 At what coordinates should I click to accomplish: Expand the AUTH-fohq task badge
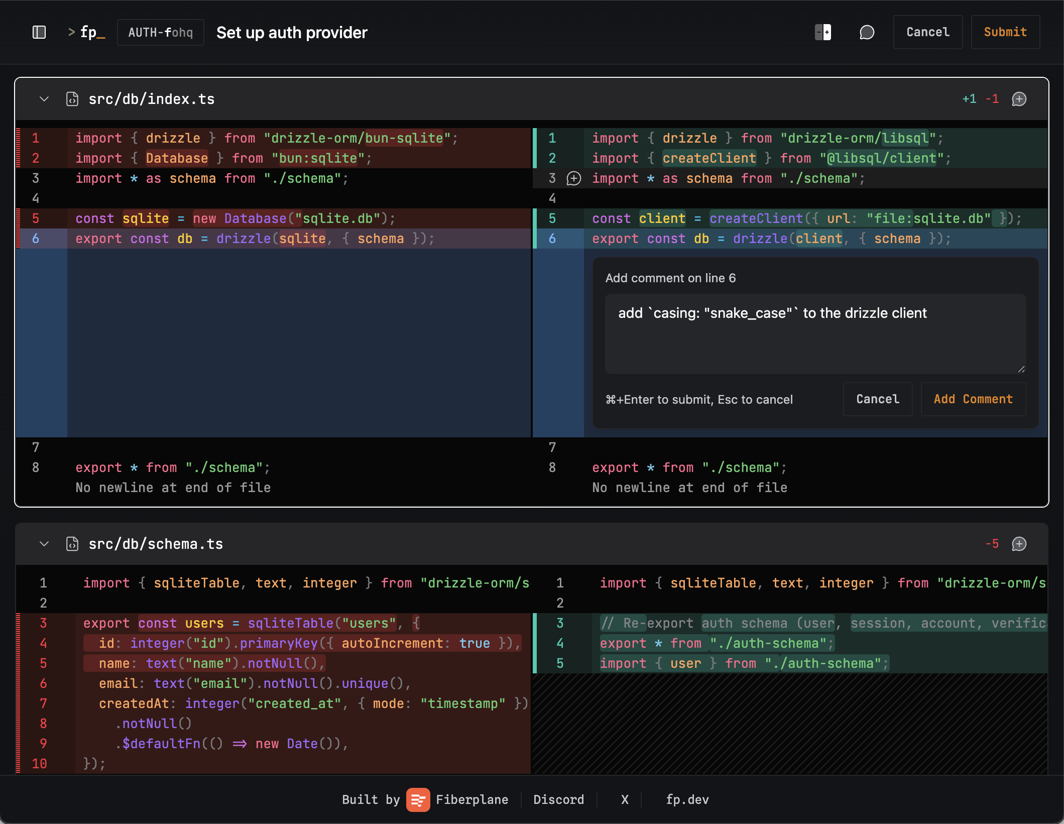[x=160, y=32]
